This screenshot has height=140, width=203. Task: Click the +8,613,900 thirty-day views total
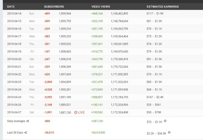(x=98, y=132)
